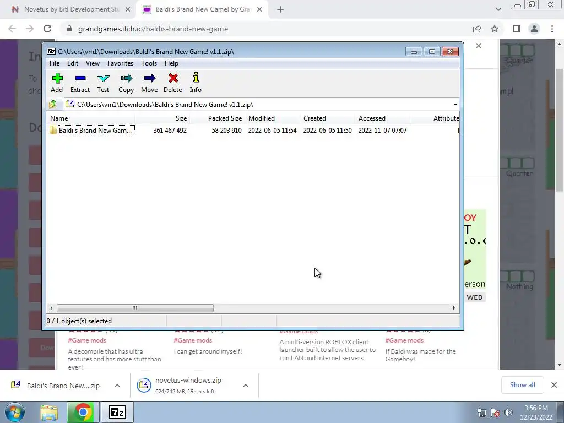Select the Copy tool in 7-Zip toolbar

click(x=126, y=83)
